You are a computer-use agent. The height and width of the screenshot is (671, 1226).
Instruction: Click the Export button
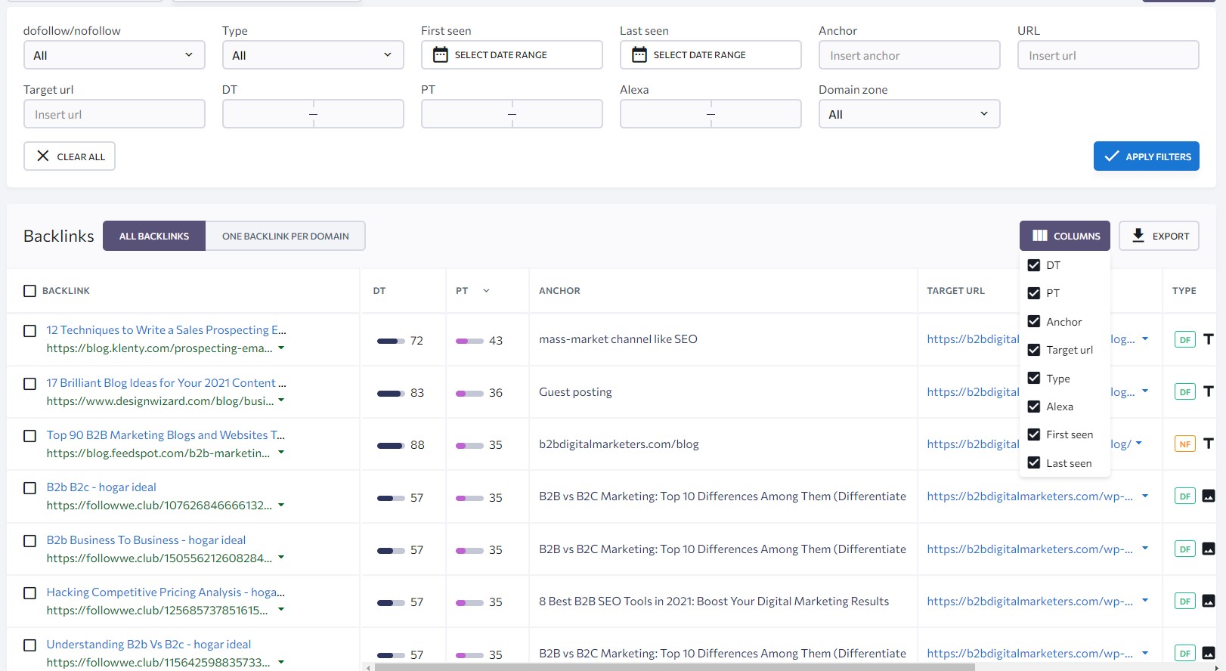pos(1159,236)
